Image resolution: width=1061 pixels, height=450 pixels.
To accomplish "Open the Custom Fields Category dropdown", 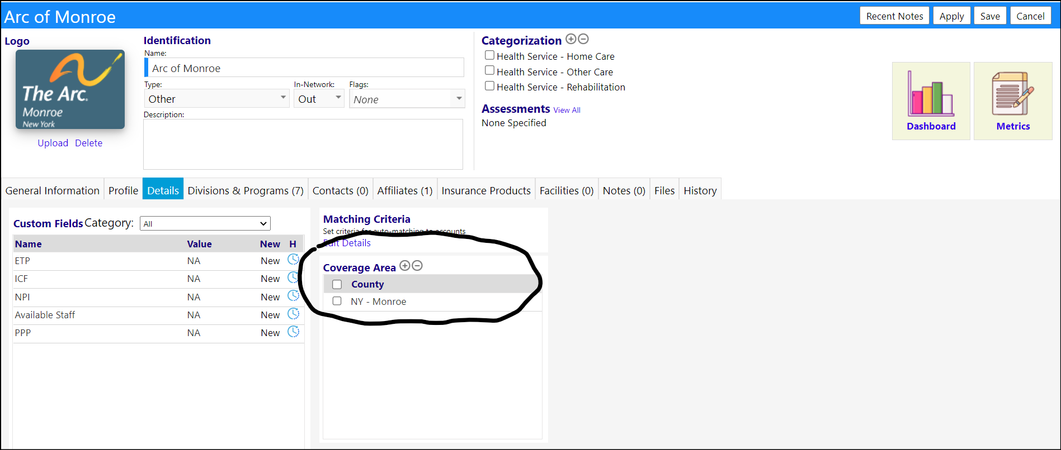I will point(205,223).
